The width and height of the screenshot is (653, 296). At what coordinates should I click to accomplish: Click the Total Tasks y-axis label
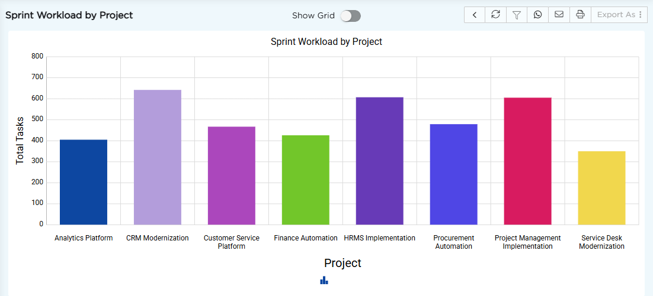(x=20, y=141)
